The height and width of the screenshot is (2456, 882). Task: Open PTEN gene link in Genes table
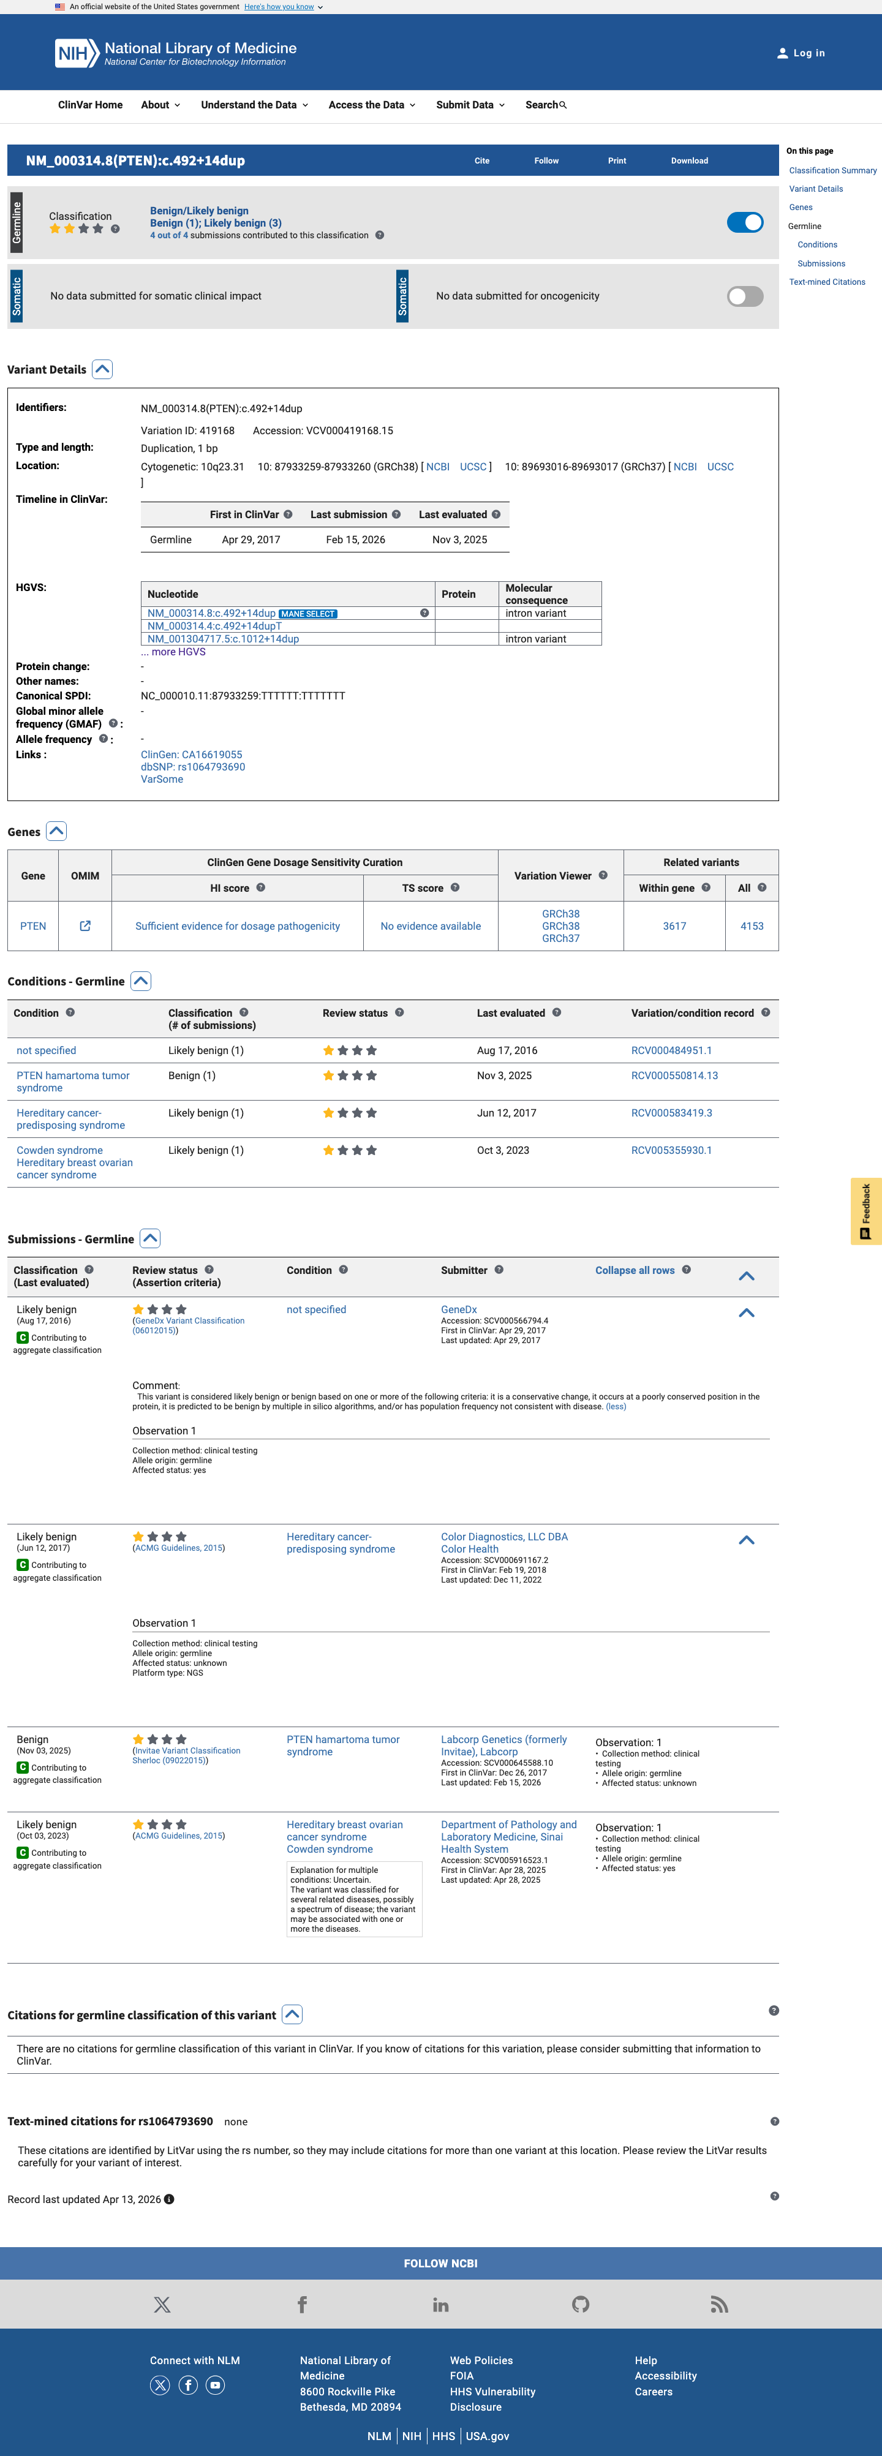point(33,926)
